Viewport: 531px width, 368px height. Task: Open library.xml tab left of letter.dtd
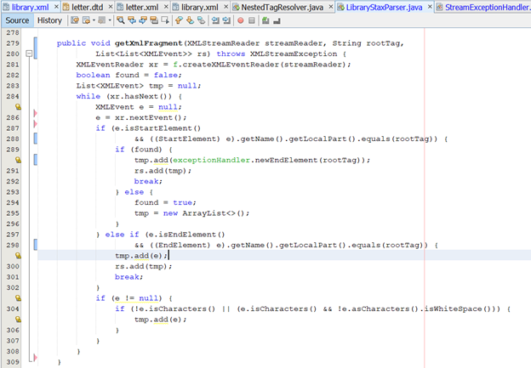tap(30, 7)
